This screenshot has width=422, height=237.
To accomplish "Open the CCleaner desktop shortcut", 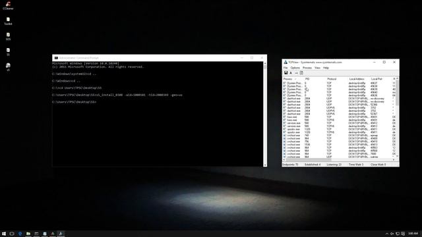I will 8,6.
